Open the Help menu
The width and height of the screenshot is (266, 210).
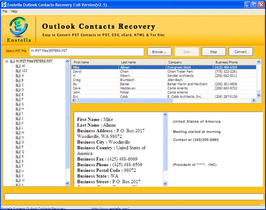[x=14, y=11]
